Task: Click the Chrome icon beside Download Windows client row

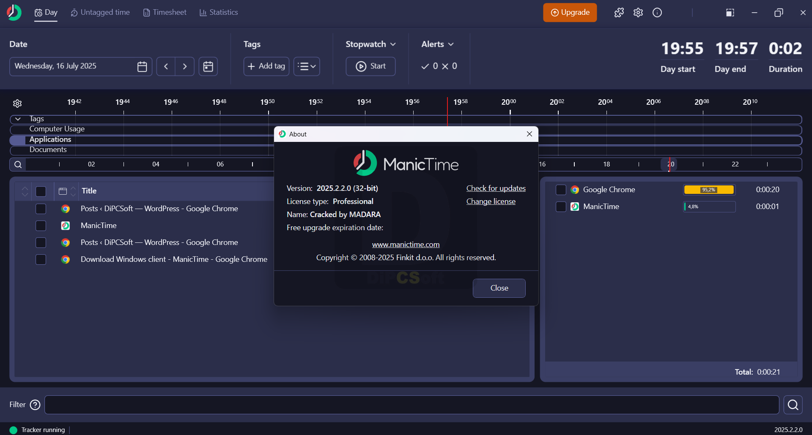Action: coord(66,259)
